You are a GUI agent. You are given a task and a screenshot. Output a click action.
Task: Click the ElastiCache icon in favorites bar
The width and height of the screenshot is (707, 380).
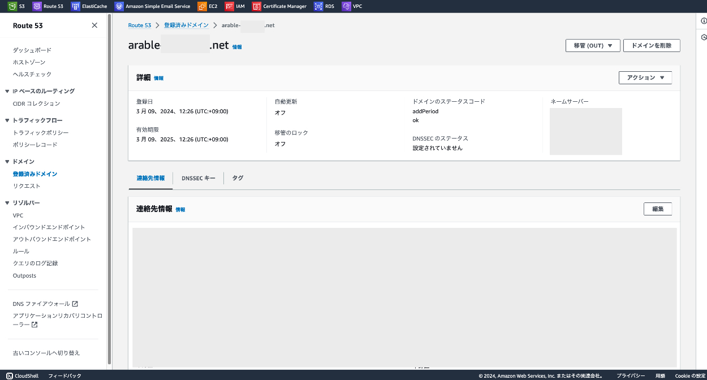click(76, 6)
